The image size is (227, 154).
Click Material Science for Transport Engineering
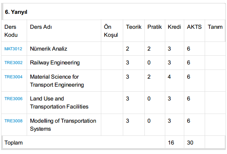tap(57, 81)
